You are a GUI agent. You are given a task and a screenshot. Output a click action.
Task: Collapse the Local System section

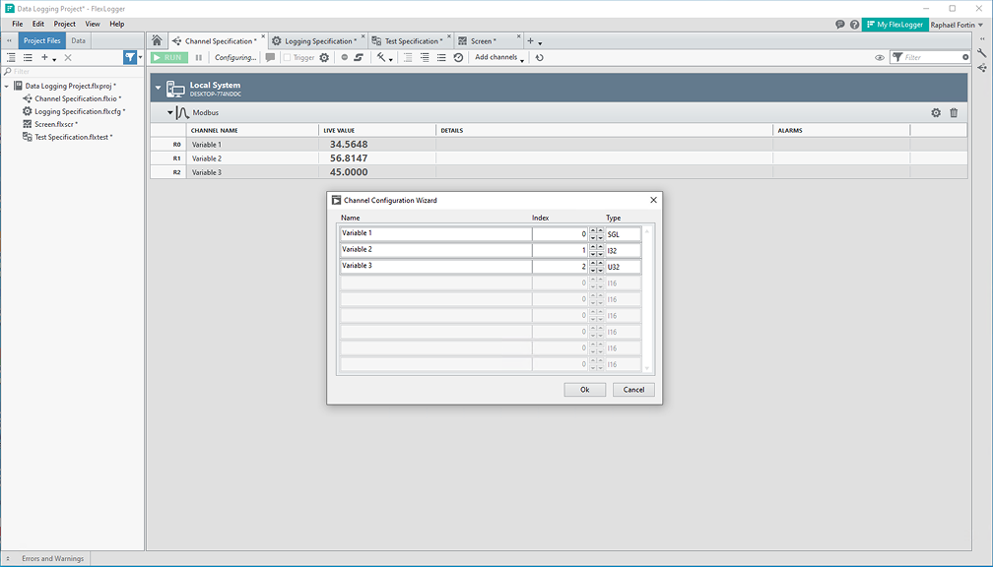tap(158, 88)
